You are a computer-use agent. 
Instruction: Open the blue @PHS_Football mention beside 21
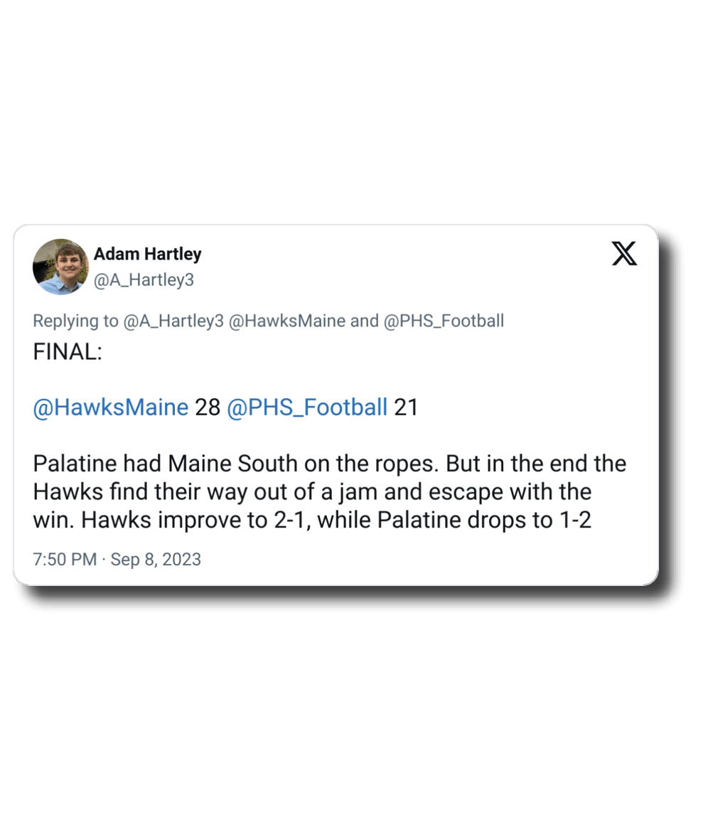pos(307,407)
